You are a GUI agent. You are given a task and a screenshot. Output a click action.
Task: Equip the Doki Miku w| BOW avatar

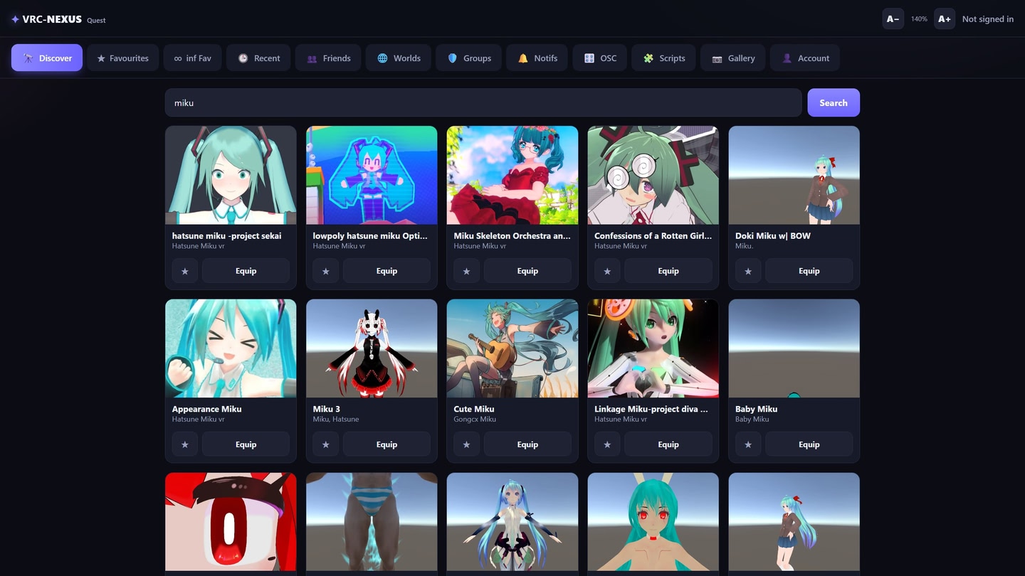coord(809,271)
